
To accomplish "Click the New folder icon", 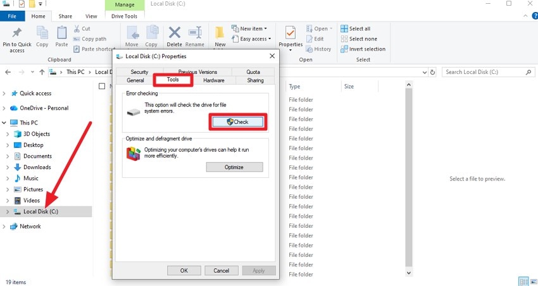I will click(x=220, y=33).
